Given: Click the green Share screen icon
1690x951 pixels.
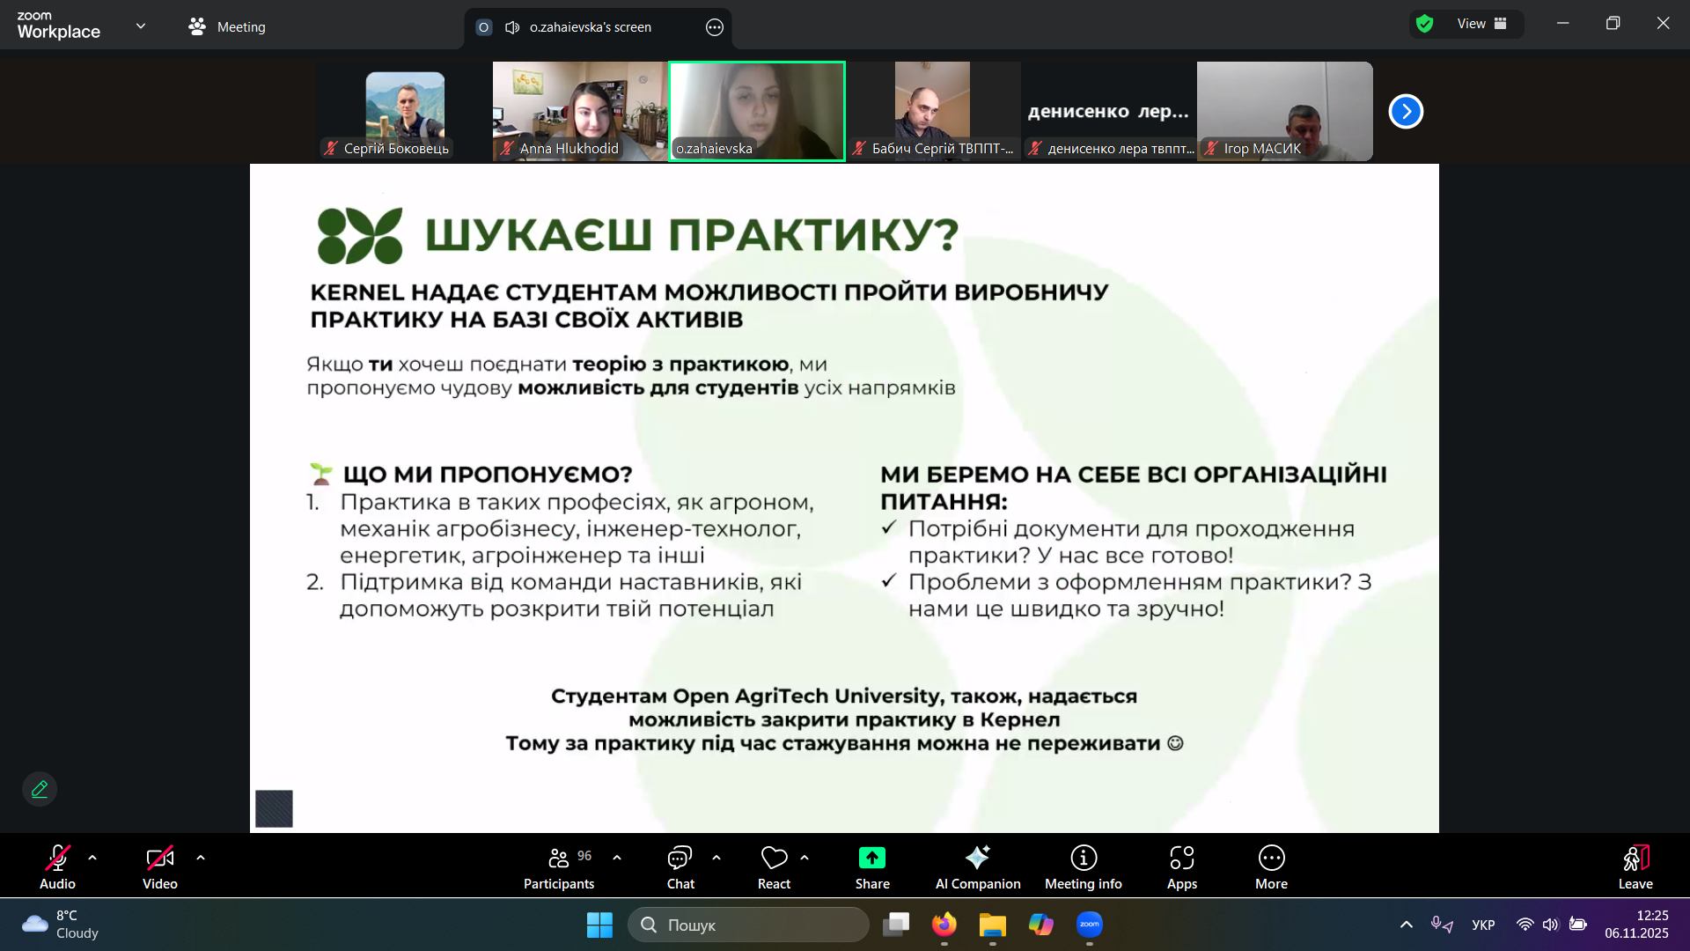Looking at the screenshot, I should 871,858.
